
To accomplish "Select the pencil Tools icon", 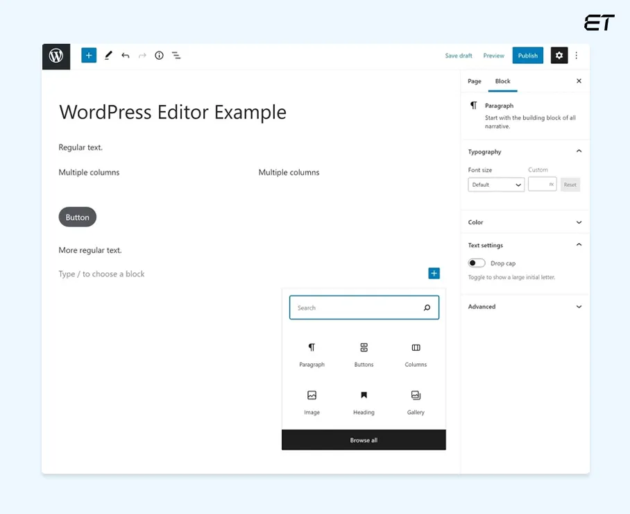I will [x=108, y=56].
